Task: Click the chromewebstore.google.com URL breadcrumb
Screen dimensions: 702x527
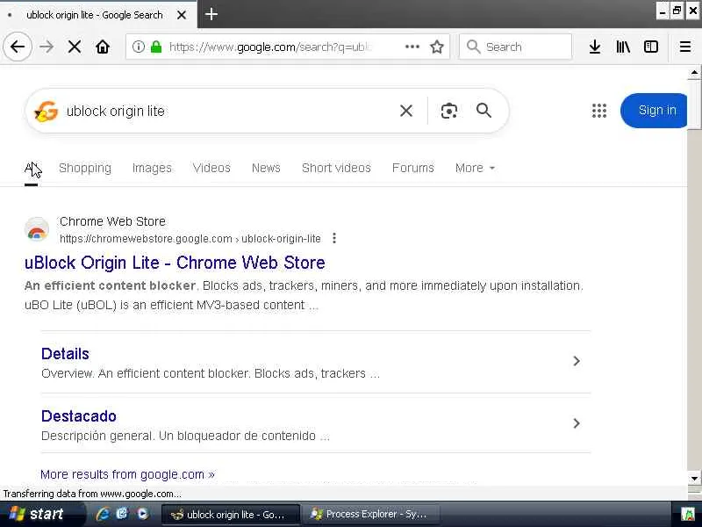Action: [190, 238]
